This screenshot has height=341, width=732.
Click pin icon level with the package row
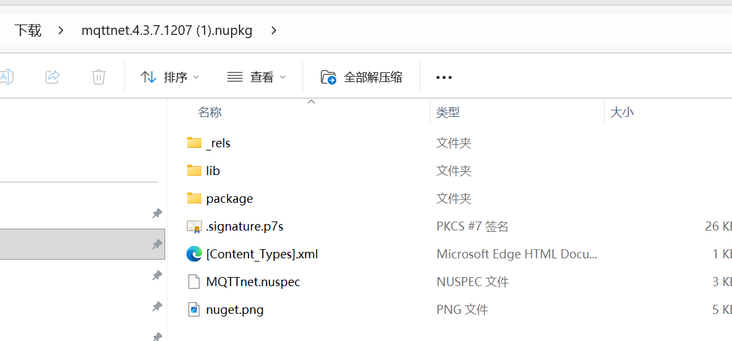click(x=158, y=214)
